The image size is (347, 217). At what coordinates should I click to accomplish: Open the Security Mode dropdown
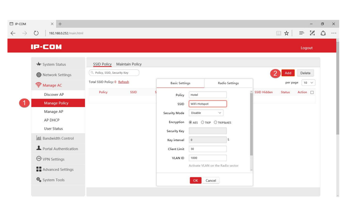click(x=206, y=113)
